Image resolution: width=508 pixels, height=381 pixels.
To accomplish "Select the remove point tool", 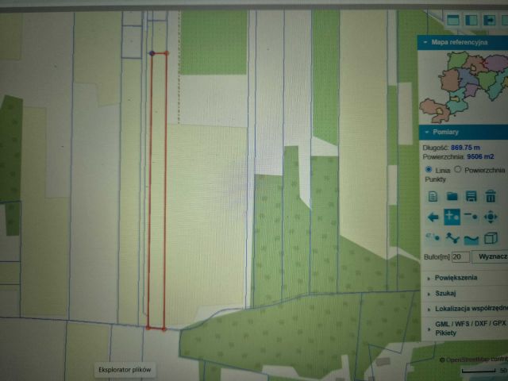I will pyautogui.click(x=471, y=217).
